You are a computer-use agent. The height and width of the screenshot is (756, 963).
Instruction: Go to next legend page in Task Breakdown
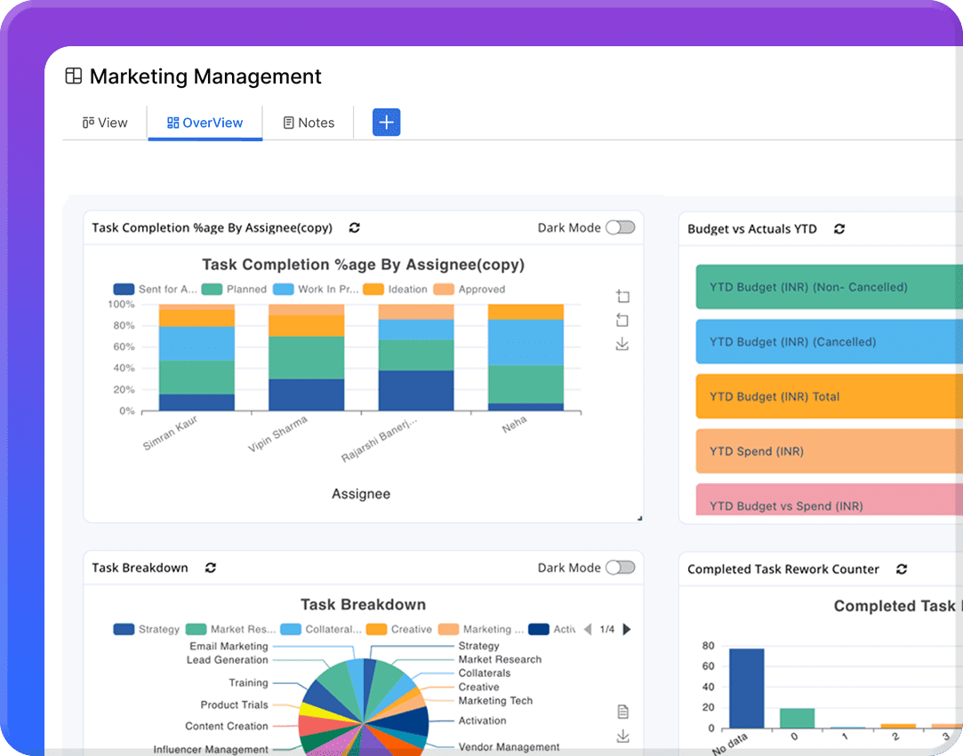pos(627,629)
